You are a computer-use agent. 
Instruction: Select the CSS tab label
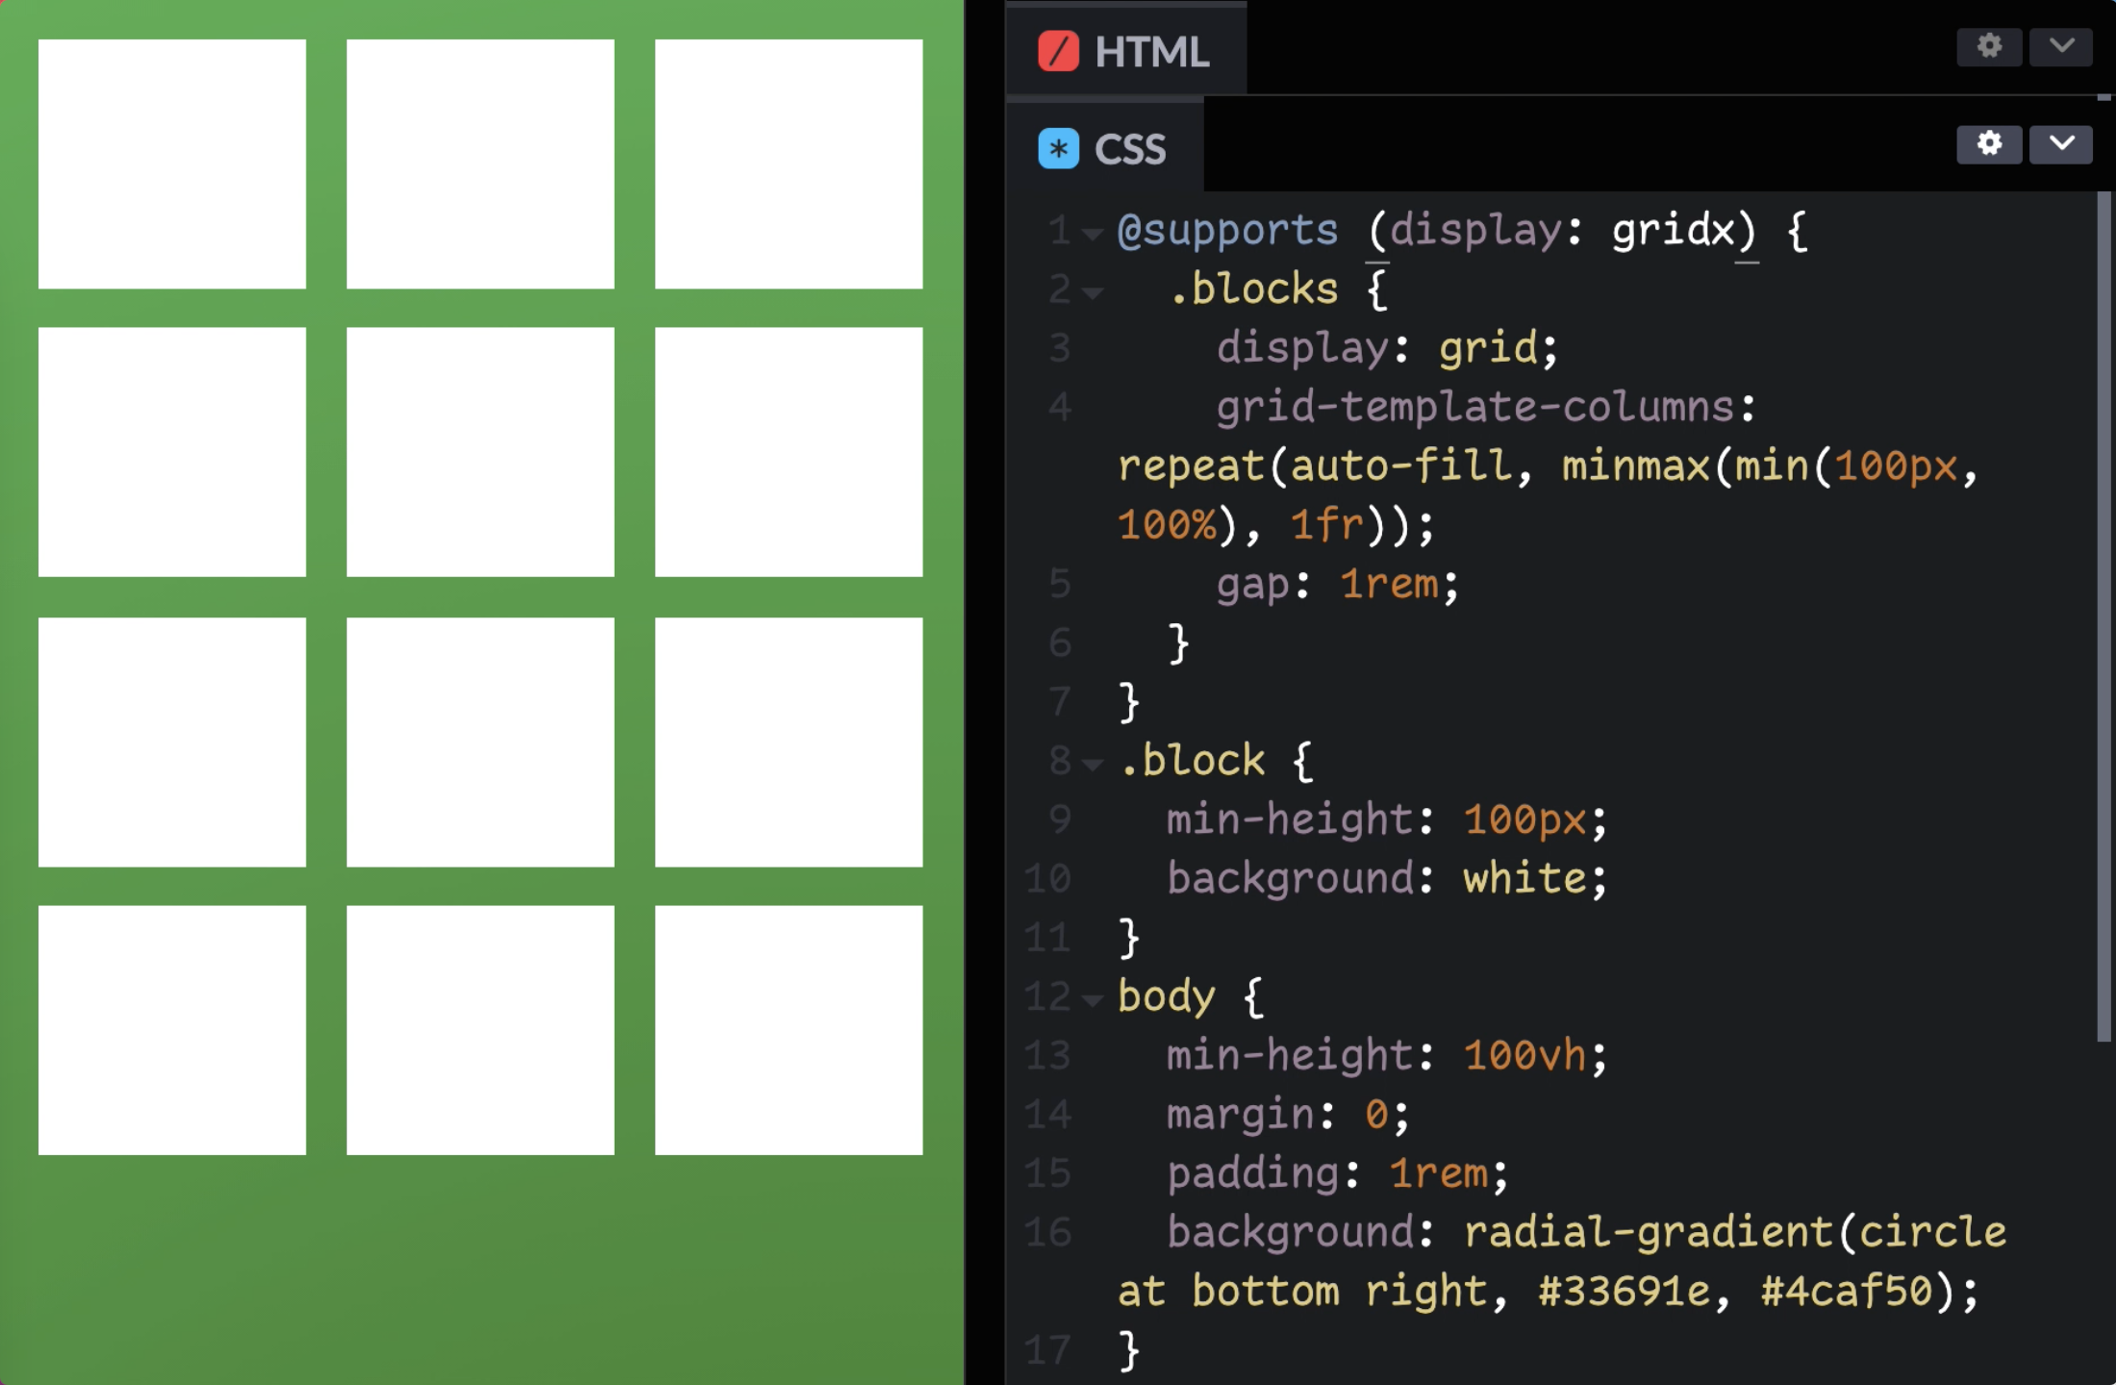click(1129, 149)
